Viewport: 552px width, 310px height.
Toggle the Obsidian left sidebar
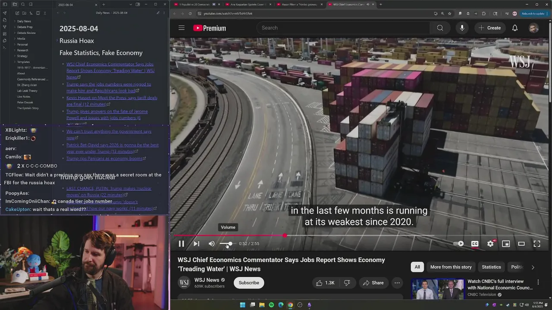tap(5, 4)
